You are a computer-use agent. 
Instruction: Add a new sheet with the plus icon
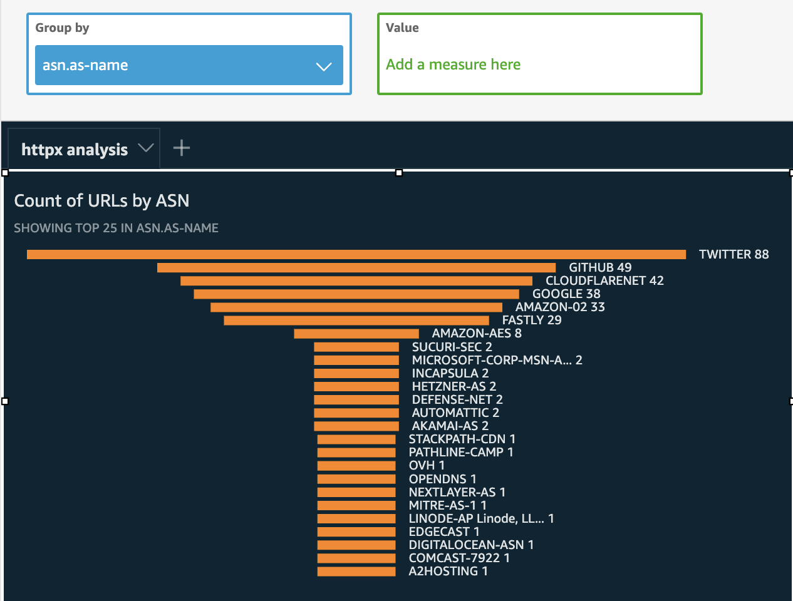coord(182,148)
